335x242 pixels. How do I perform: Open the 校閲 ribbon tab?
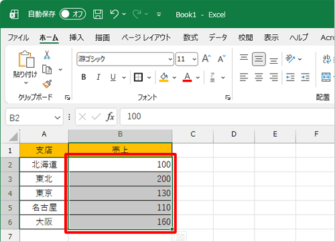[x=245, y=38]
